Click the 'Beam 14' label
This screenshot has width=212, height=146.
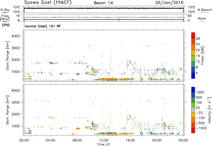click(x=103, y=3)
